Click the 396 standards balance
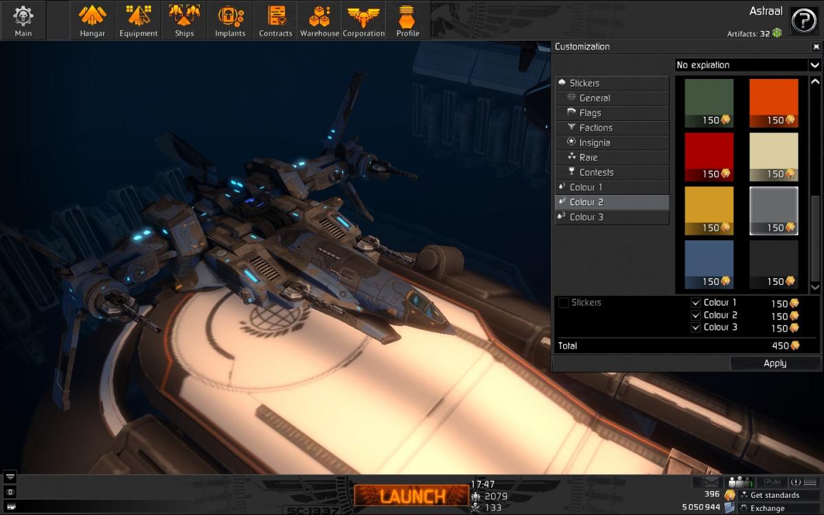The height and width of the screenshot is (515, 824). point(711,494)
